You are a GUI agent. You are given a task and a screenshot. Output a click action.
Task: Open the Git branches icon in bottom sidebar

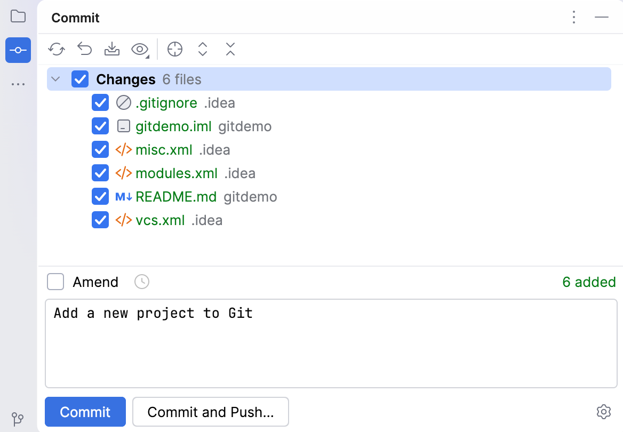click(18, 419)
